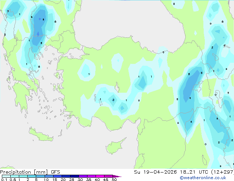Click the 15–20 mm legend swatch
This screenshot has height=181, width=234.
click(58, 176)
